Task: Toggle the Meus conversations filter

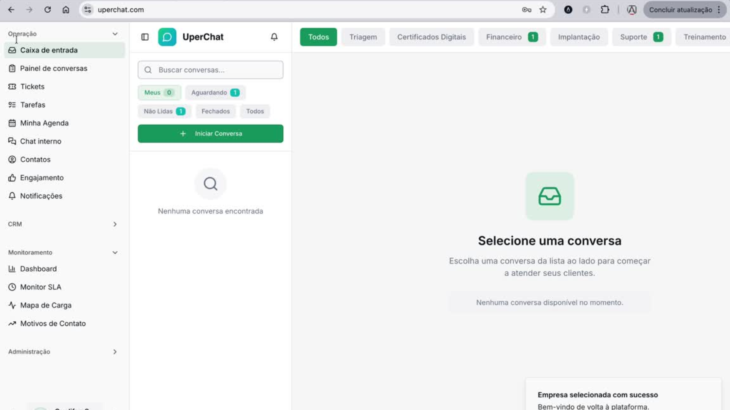Action: (159, 93)
